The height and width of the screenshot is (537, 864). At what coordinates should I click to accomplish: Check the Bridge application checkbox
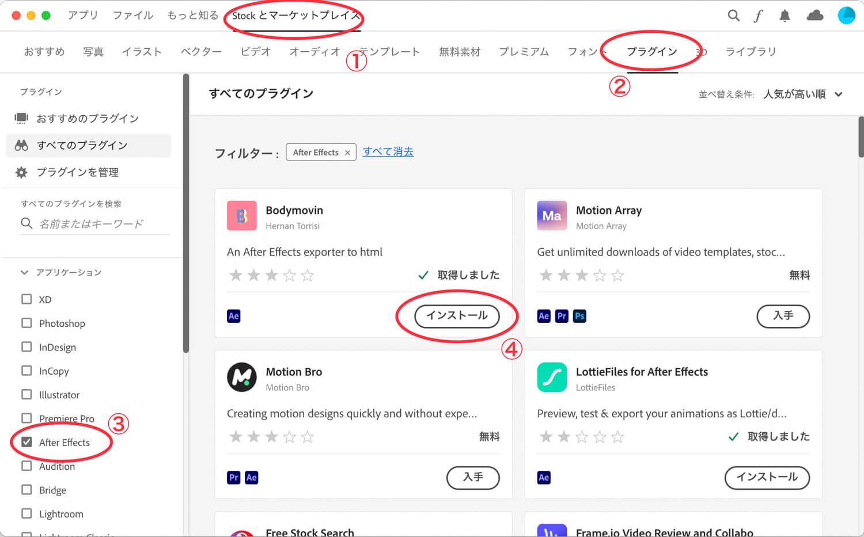click(x=26, y=490)
